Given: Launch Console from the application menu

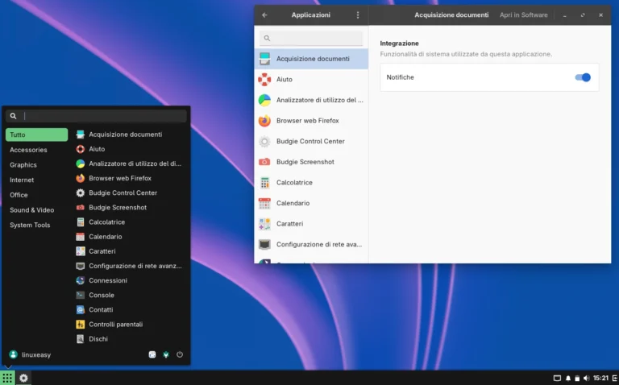Looking at the screenshot, I should (102, 296).
